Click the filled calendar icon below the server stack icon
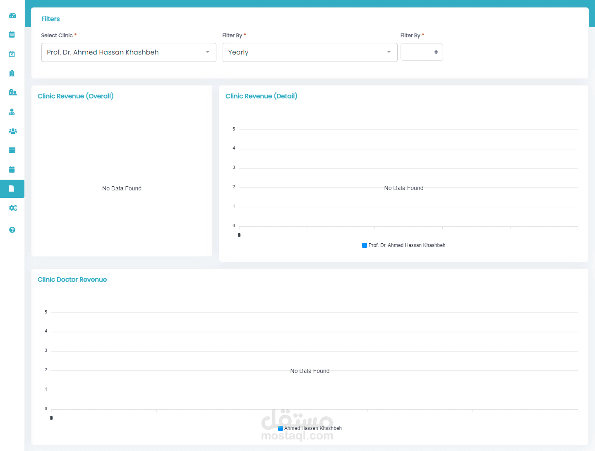The image size is (595, 451). pyautogui.click(x=12, y=169)
